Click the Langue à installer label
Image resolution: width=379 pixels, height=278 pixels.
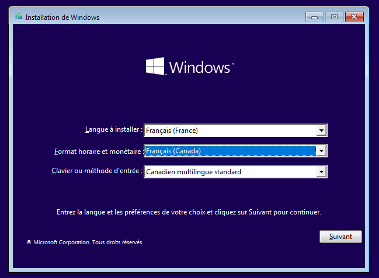(114, 129)
